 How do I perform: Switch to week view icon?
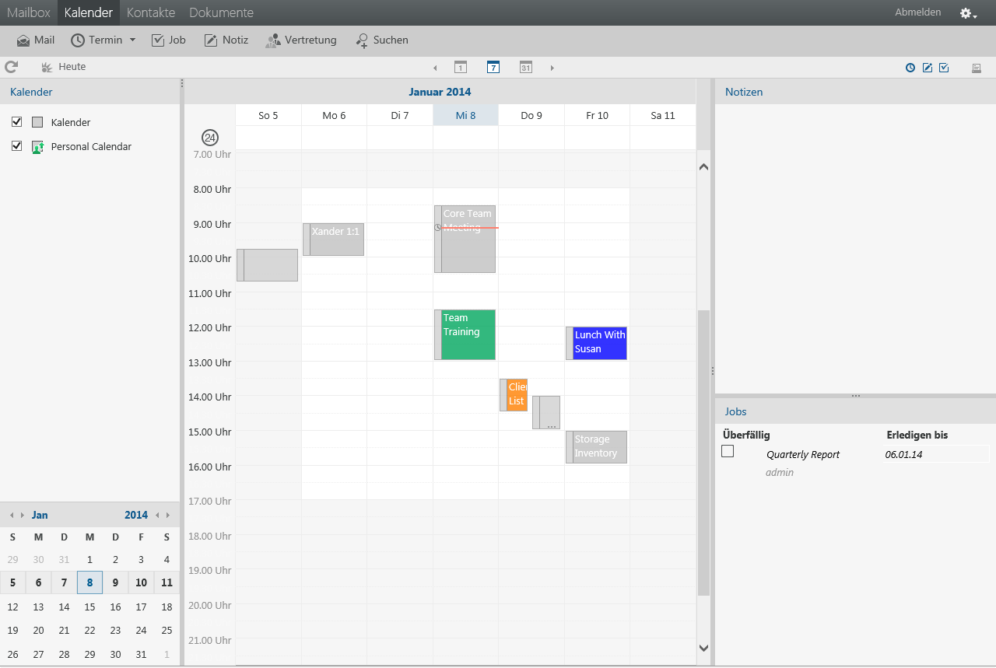[x=493, y=68]
